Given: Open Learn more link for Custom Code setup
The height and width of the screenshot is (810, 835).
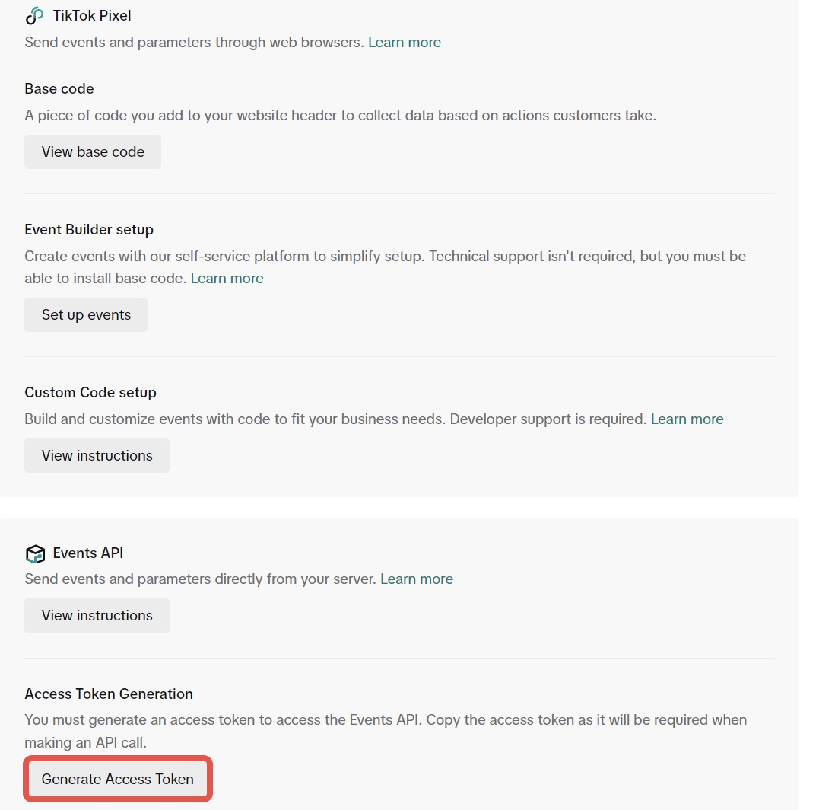Looking at the screenshot, I should coord(687,419).
